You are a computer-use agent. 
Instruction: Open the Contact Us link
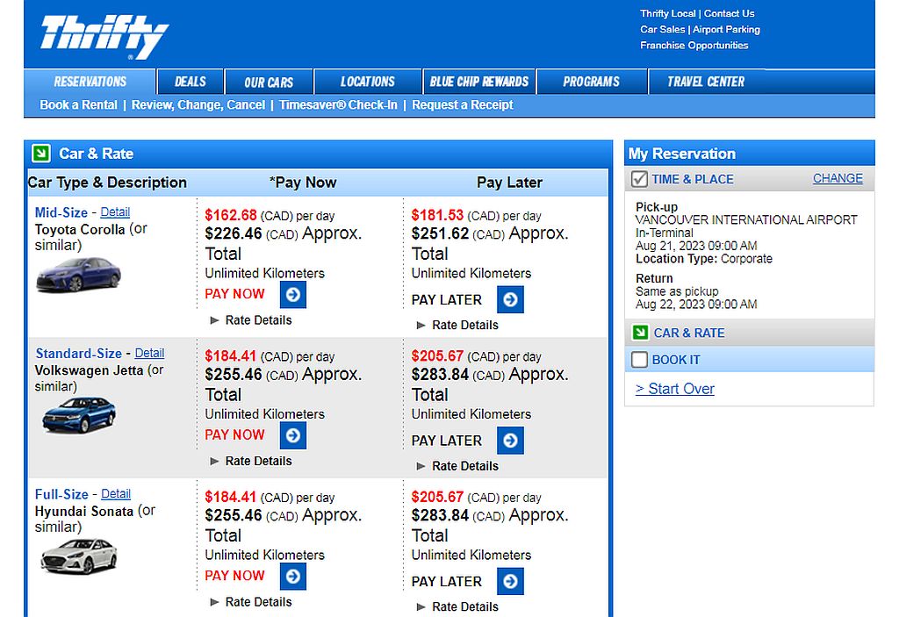click(x=730, y=13)
